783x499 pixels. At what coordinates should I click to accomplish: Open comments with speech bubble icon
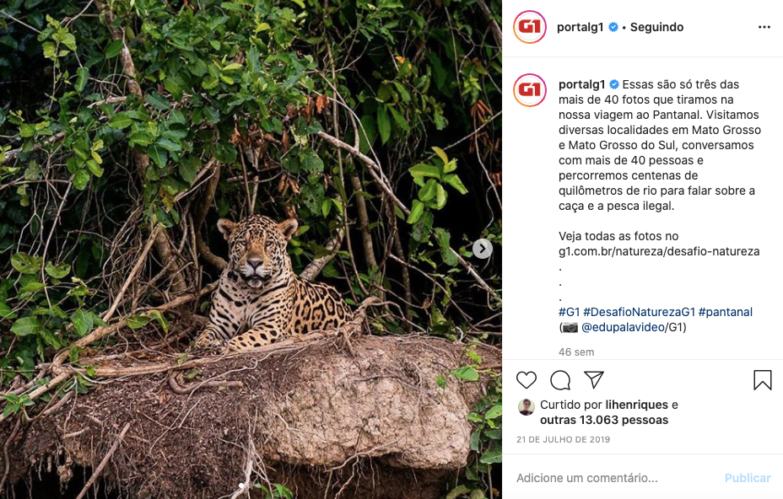point(560,380)
